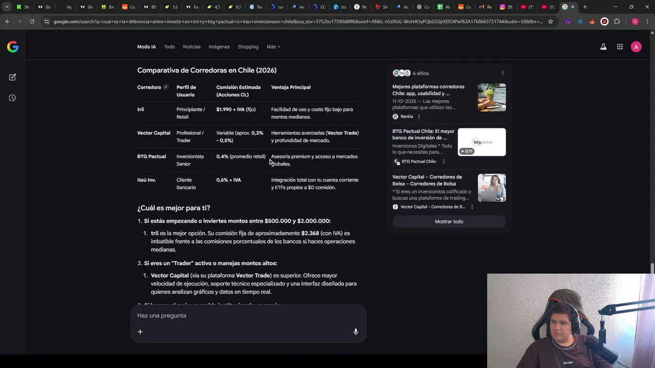Click the page vertical scrollbar
Image resolution: width=655 pixels, height=368 pixels.
pyautogui.click(x=652, y=268)
